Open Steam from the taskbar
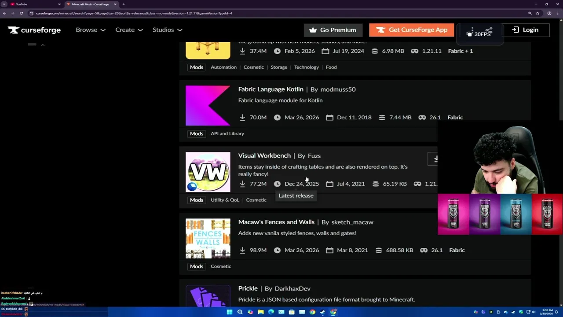The width and height of the screenshot is (563, 317). pyautogui.click(x=322, y=312)
